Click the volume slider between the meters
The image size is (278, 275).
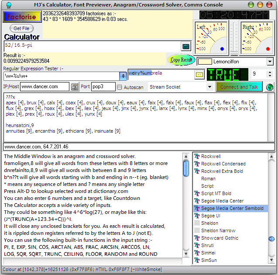coord(234,38)
